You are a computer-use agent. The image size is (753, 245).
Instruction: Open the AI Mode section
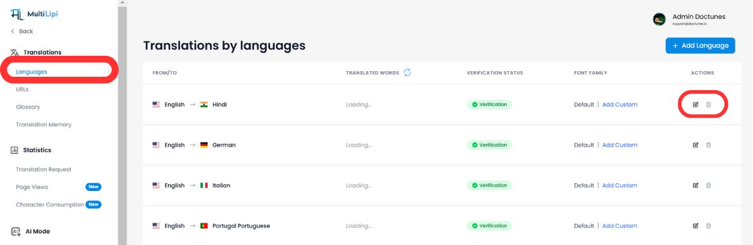tap(37, 232)
